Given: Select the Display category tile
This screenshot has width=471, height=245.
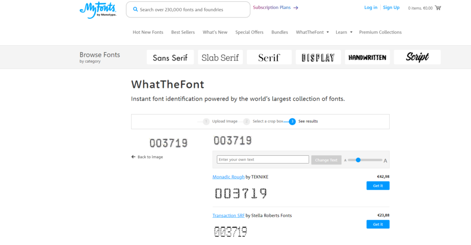Looking at the screenshot, I should pyautogui.click(x=318, y=57).
